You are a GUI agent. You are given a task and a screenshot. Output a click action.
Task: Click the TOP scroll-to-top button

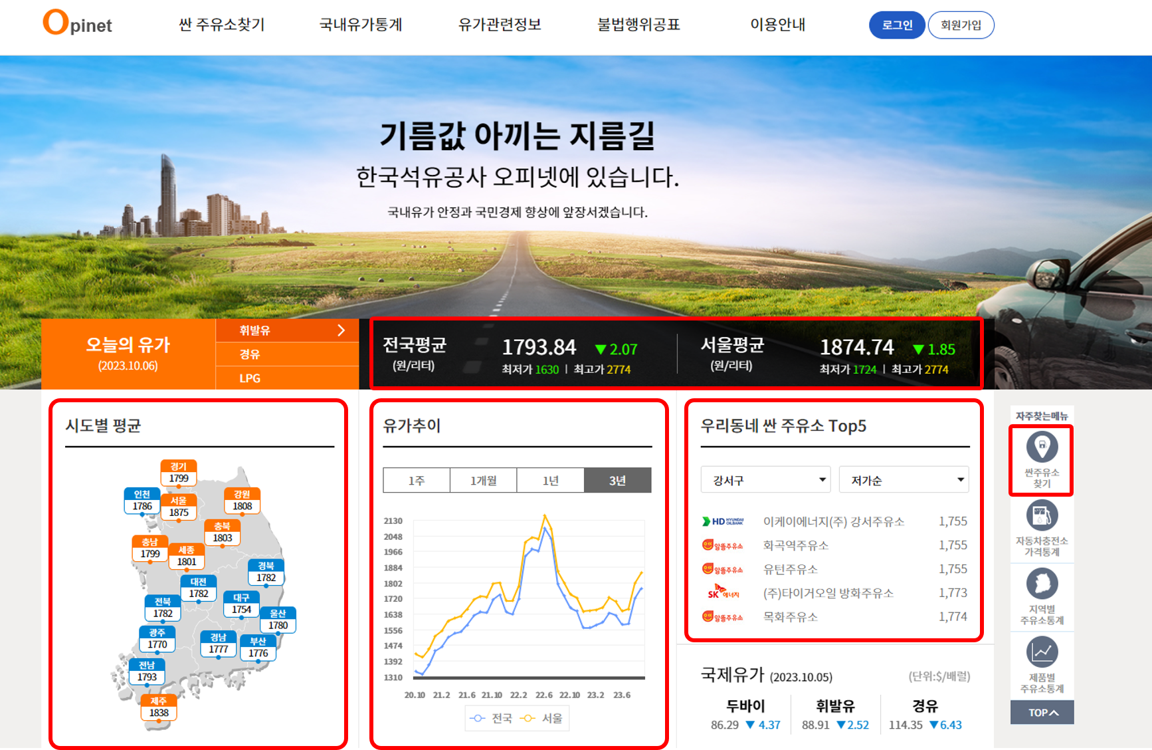pos(1042,712)
